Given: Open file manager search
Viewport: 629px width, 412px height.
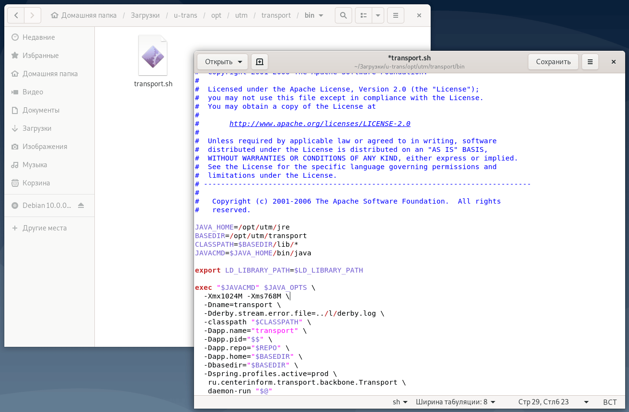Looking at the screenshot, I should [343, 15].
